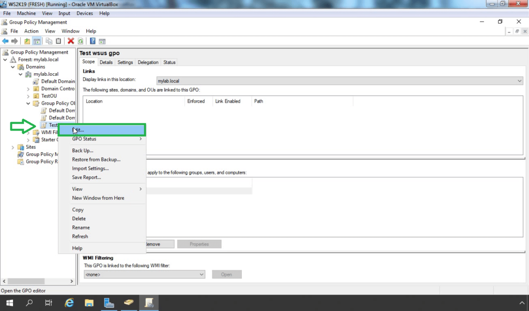Click the Forest: mylab.local triangle icon
Viewport: 529px width, 311px height.
13,60
